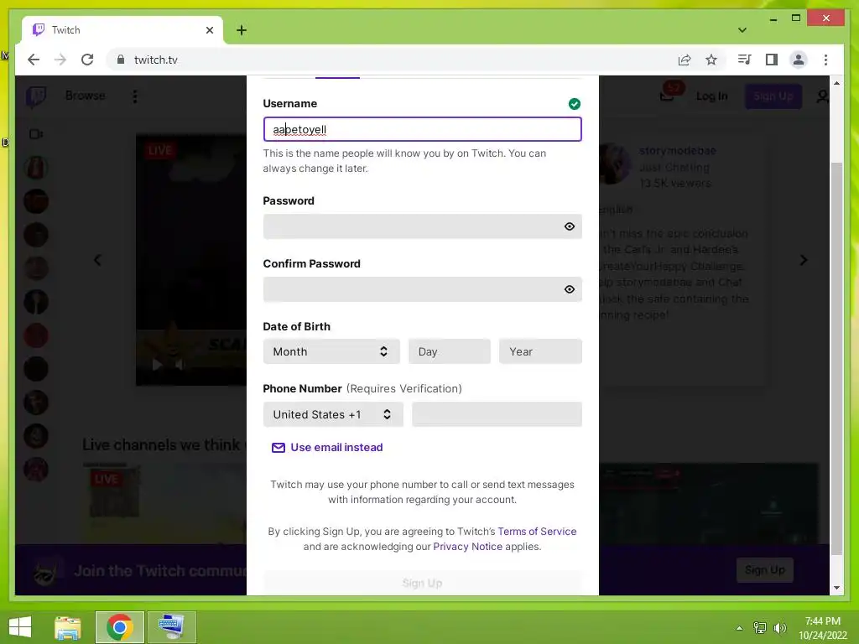Open Privacy Notice link
This screenshot has width=859, height=644.
(467, 547)
